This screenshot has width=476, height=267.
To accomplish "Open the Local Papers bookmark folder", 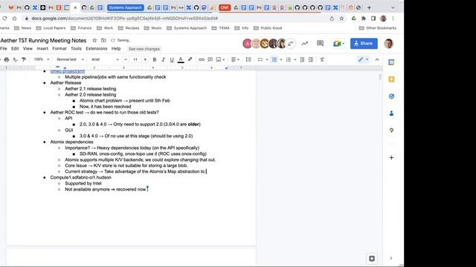I will [51, 28].
